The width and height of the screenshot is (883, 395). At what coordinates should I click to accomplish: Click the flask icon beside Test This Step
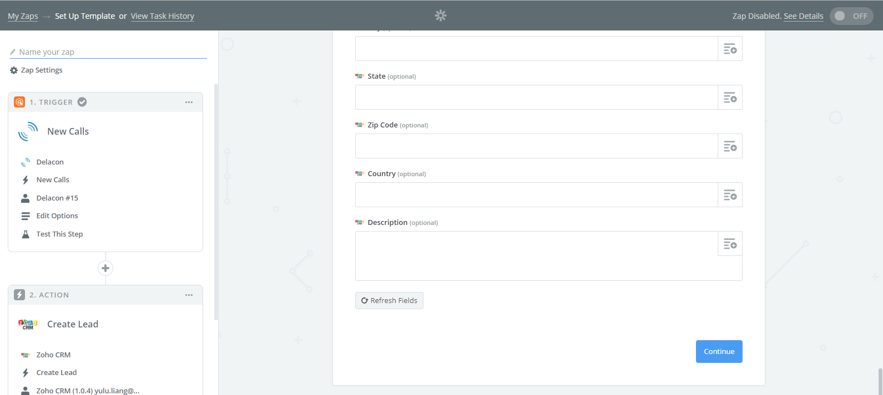pos(25,234)
